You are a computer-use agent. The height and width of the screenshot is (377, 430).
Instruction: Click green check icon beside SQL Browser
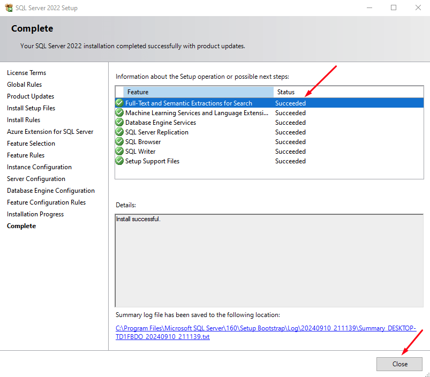coord(119,141)
